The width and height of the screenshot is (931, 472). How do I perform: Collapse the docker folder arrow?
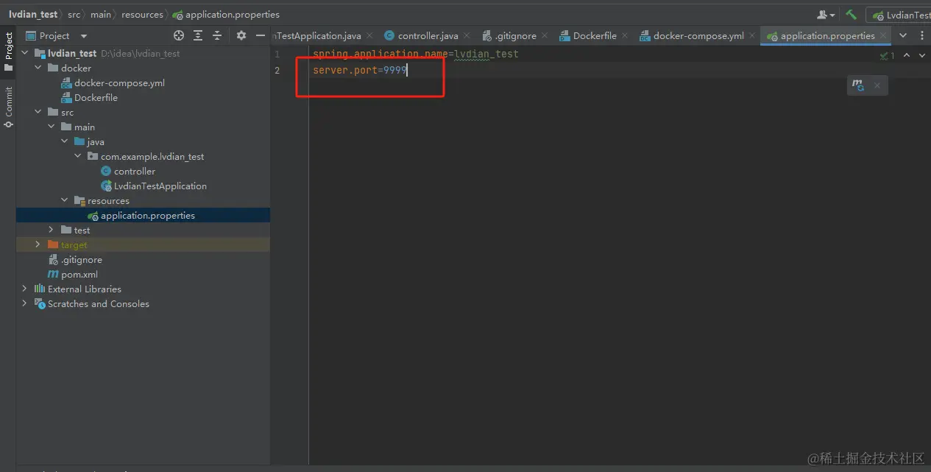tap(38, 68)
